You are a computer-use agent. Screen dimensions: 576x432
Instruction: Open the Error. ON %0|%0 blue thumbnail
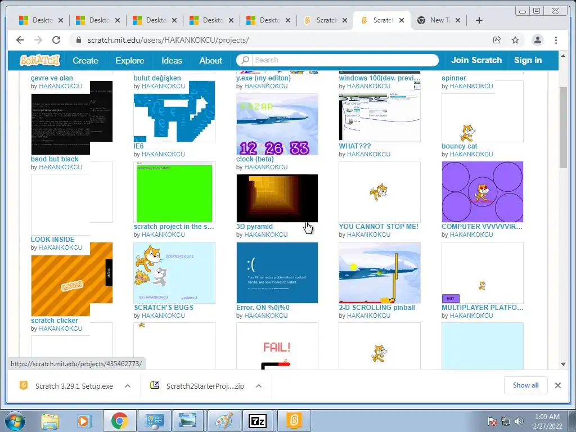point(277,273)
